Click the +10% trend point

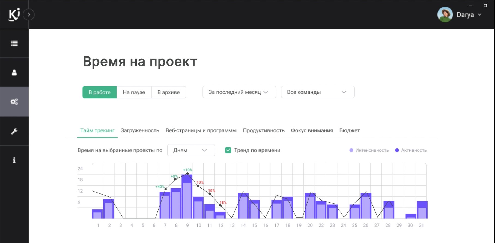[x=187, y=174]
